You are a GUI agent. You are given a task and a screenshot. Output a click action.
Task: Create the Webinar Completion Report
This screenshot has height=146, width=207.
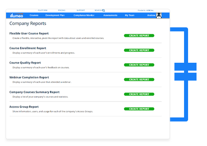139,80
